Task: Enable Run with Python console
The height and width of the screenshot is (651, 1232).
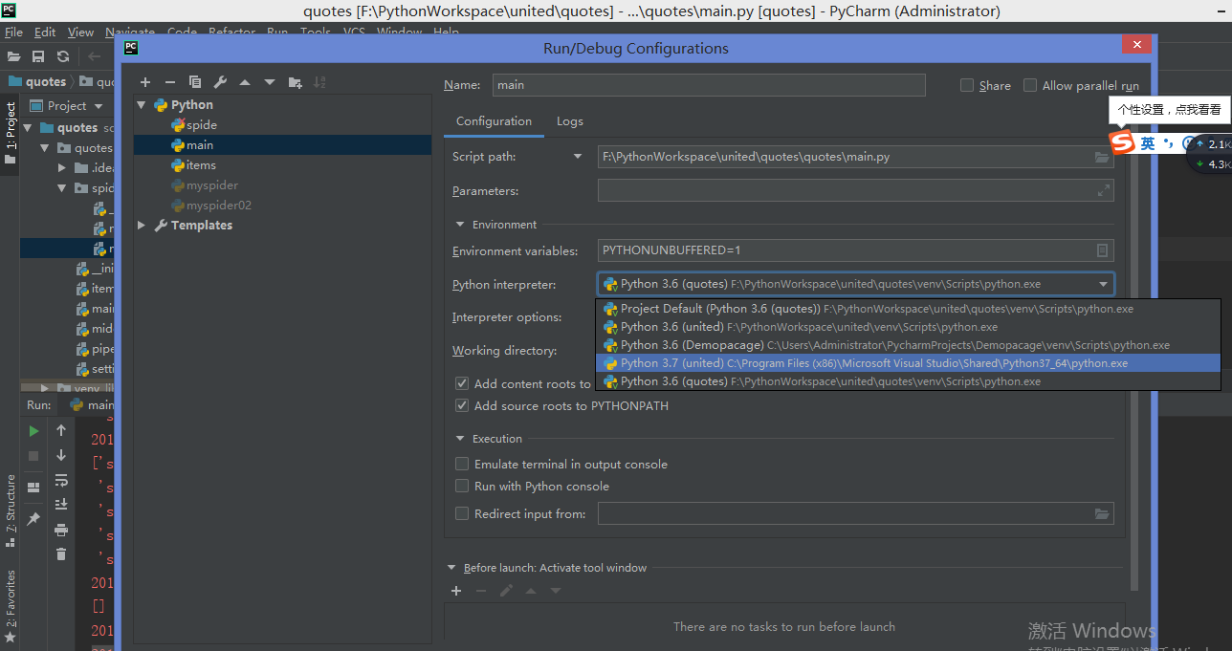Action: coord(462,486)
